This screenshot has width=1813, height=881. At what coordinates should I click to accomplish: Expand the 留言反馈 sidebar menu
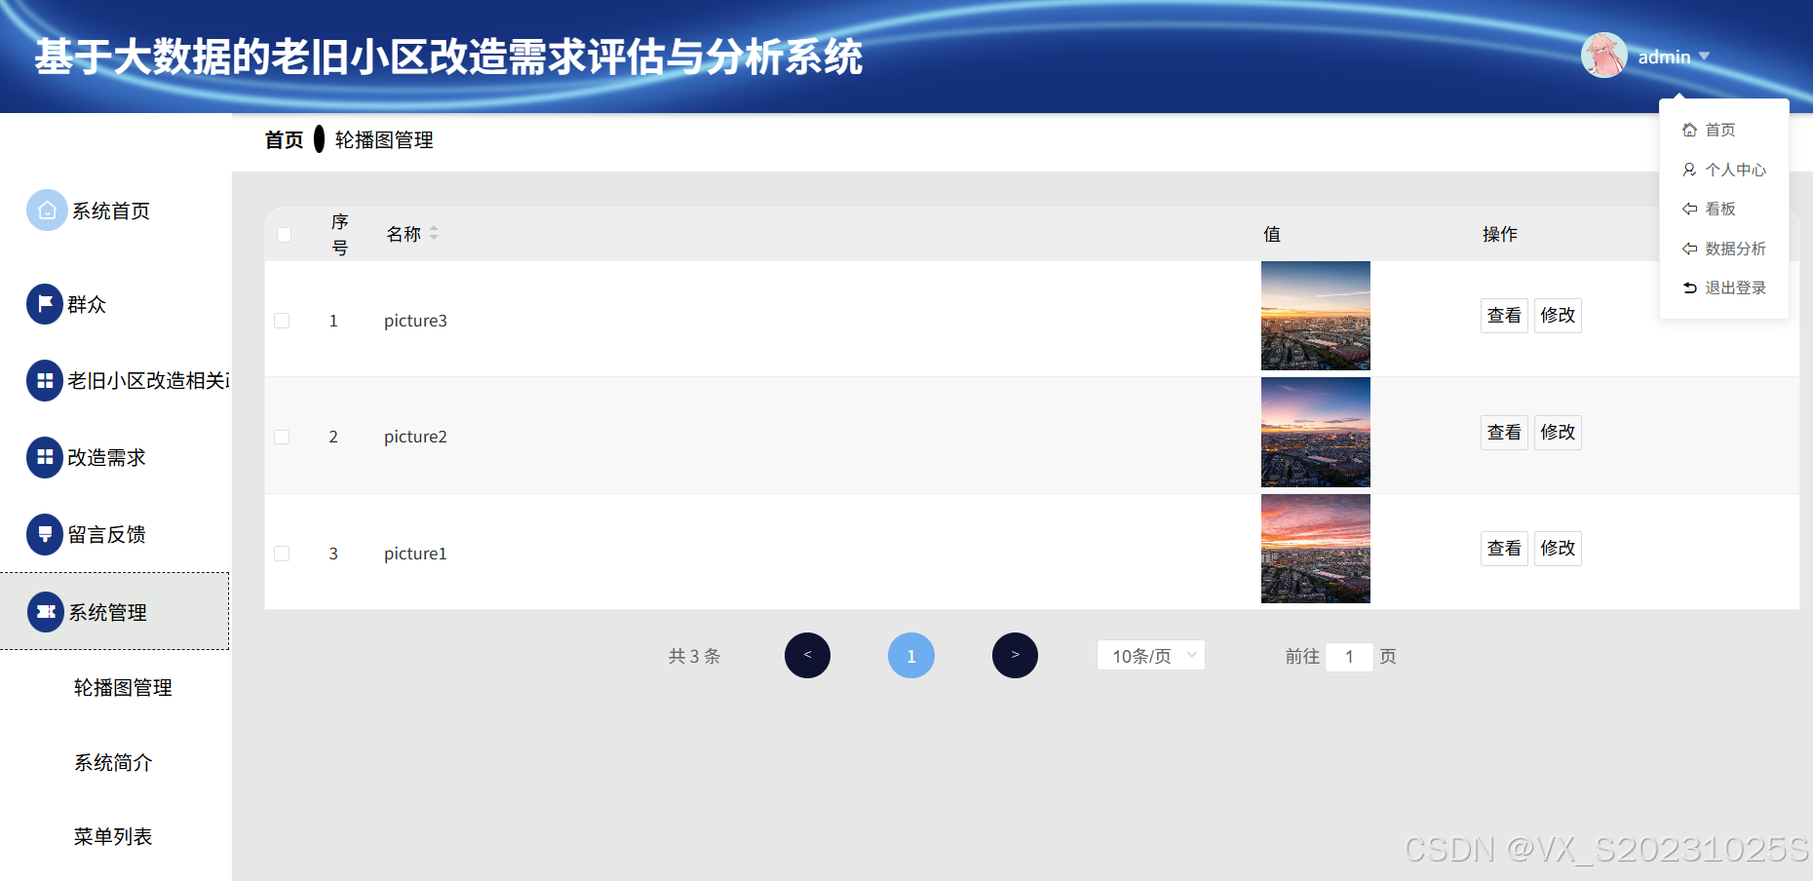[x=115, y=534]
